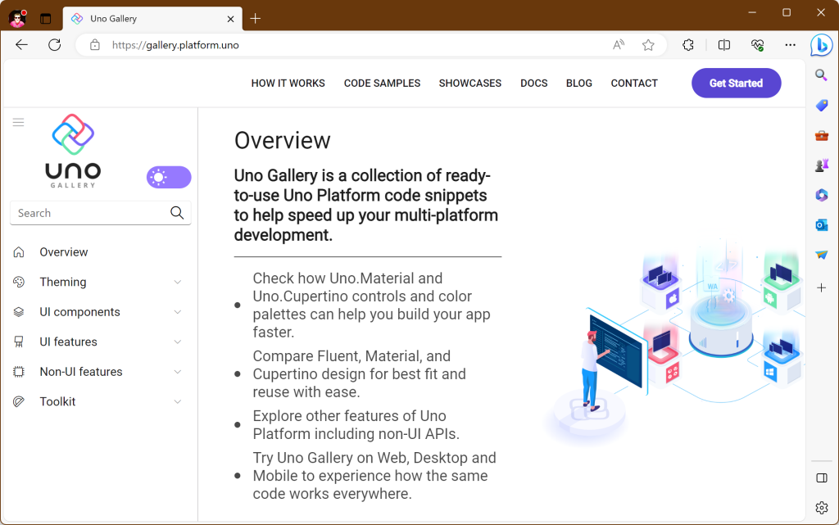Collapse the UI components chevron
Image resolution: width=839 pixels, height=525 pixels.
[178, 311]
